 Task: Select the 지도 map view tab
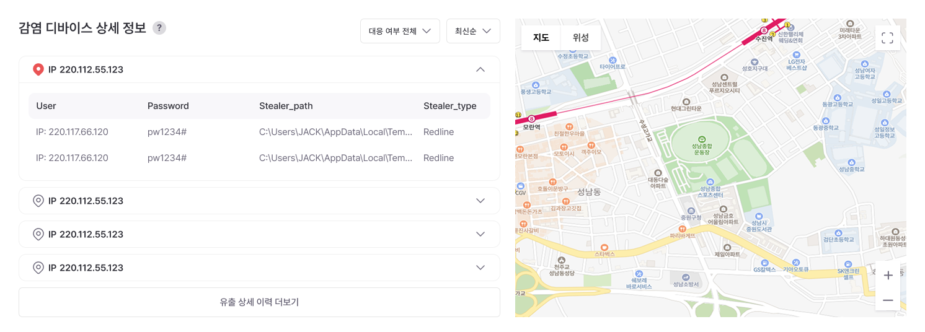point(541,37)
